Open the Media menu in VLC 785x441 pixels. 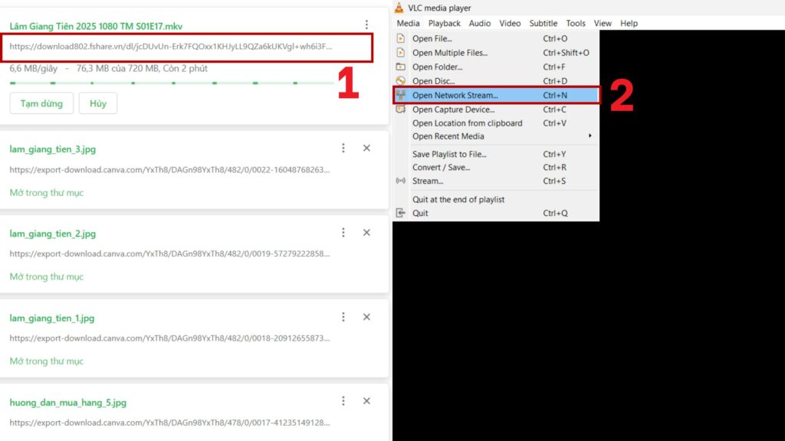click(x=408, y=23)
